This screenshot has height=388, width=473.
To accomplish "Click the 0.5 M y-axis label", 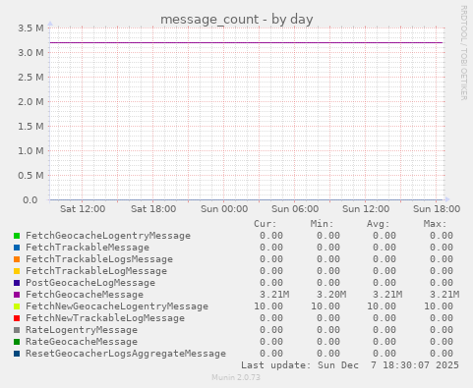I will 30,176.
